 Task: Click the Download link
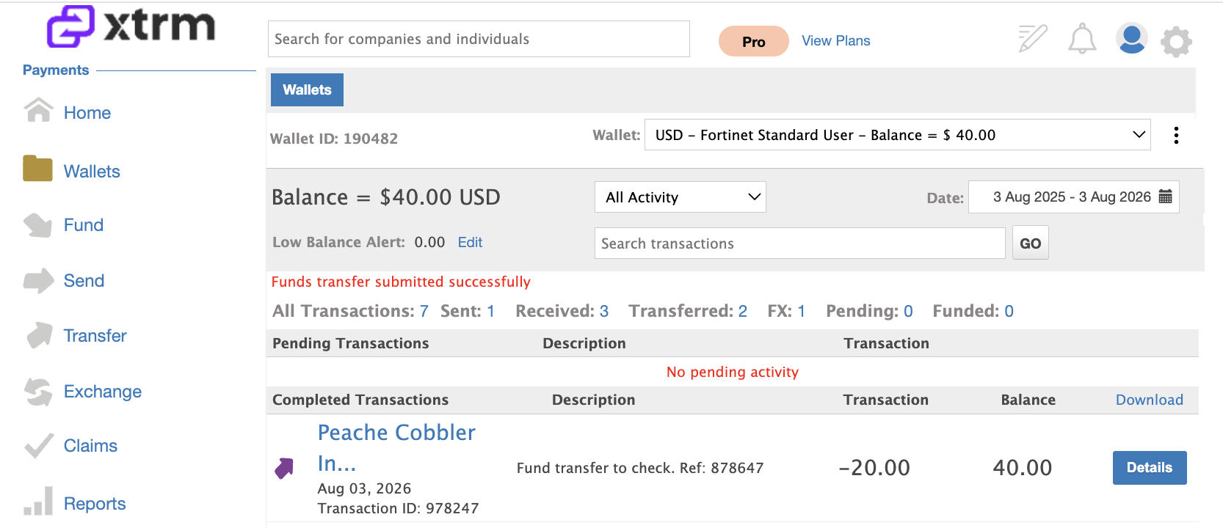tap(1149, 400)
